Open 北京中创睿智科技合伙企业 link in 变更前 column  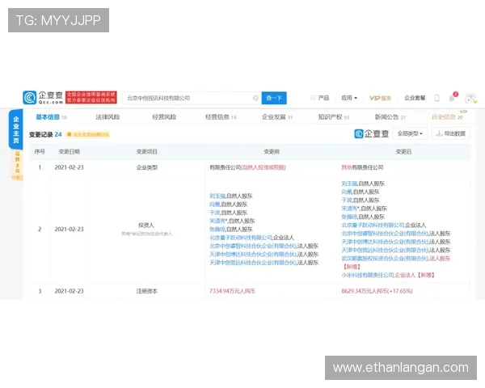tap(253, 246)
